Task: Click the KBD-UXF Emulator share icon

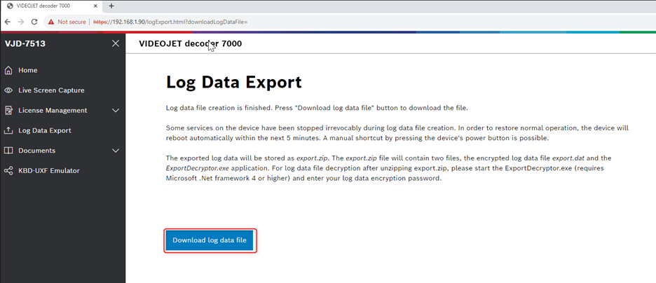Action: coord(8,170)
